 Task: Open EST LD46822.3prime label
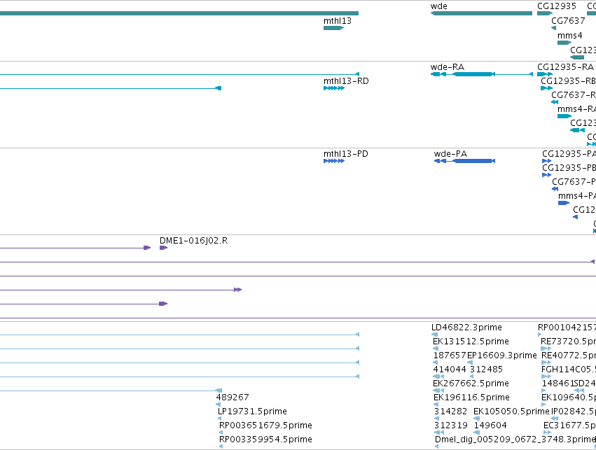[x=466, y=328]
